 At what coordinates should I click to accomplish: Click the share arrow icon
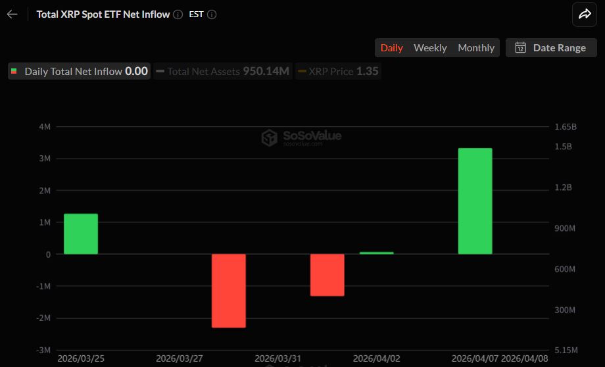coord(584,14)
